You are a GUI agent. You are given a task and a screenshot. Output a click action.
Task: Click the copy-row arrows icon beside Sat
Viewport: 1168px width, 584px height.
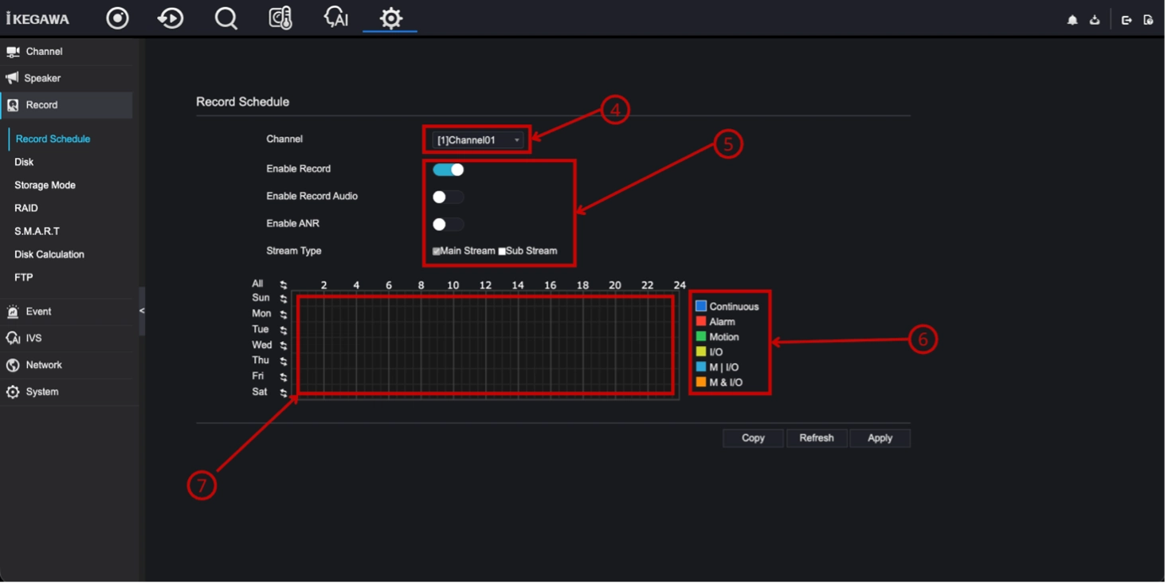(284, 394)
